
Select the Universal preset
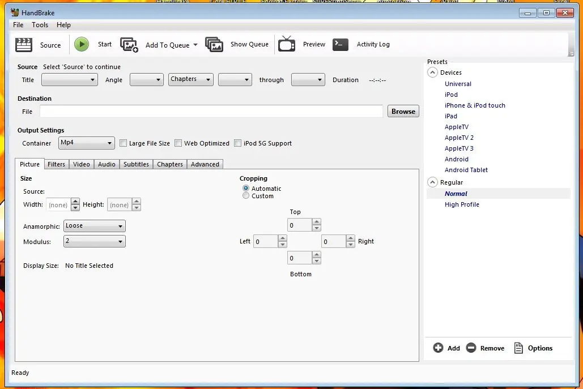(x=458, y=84)
